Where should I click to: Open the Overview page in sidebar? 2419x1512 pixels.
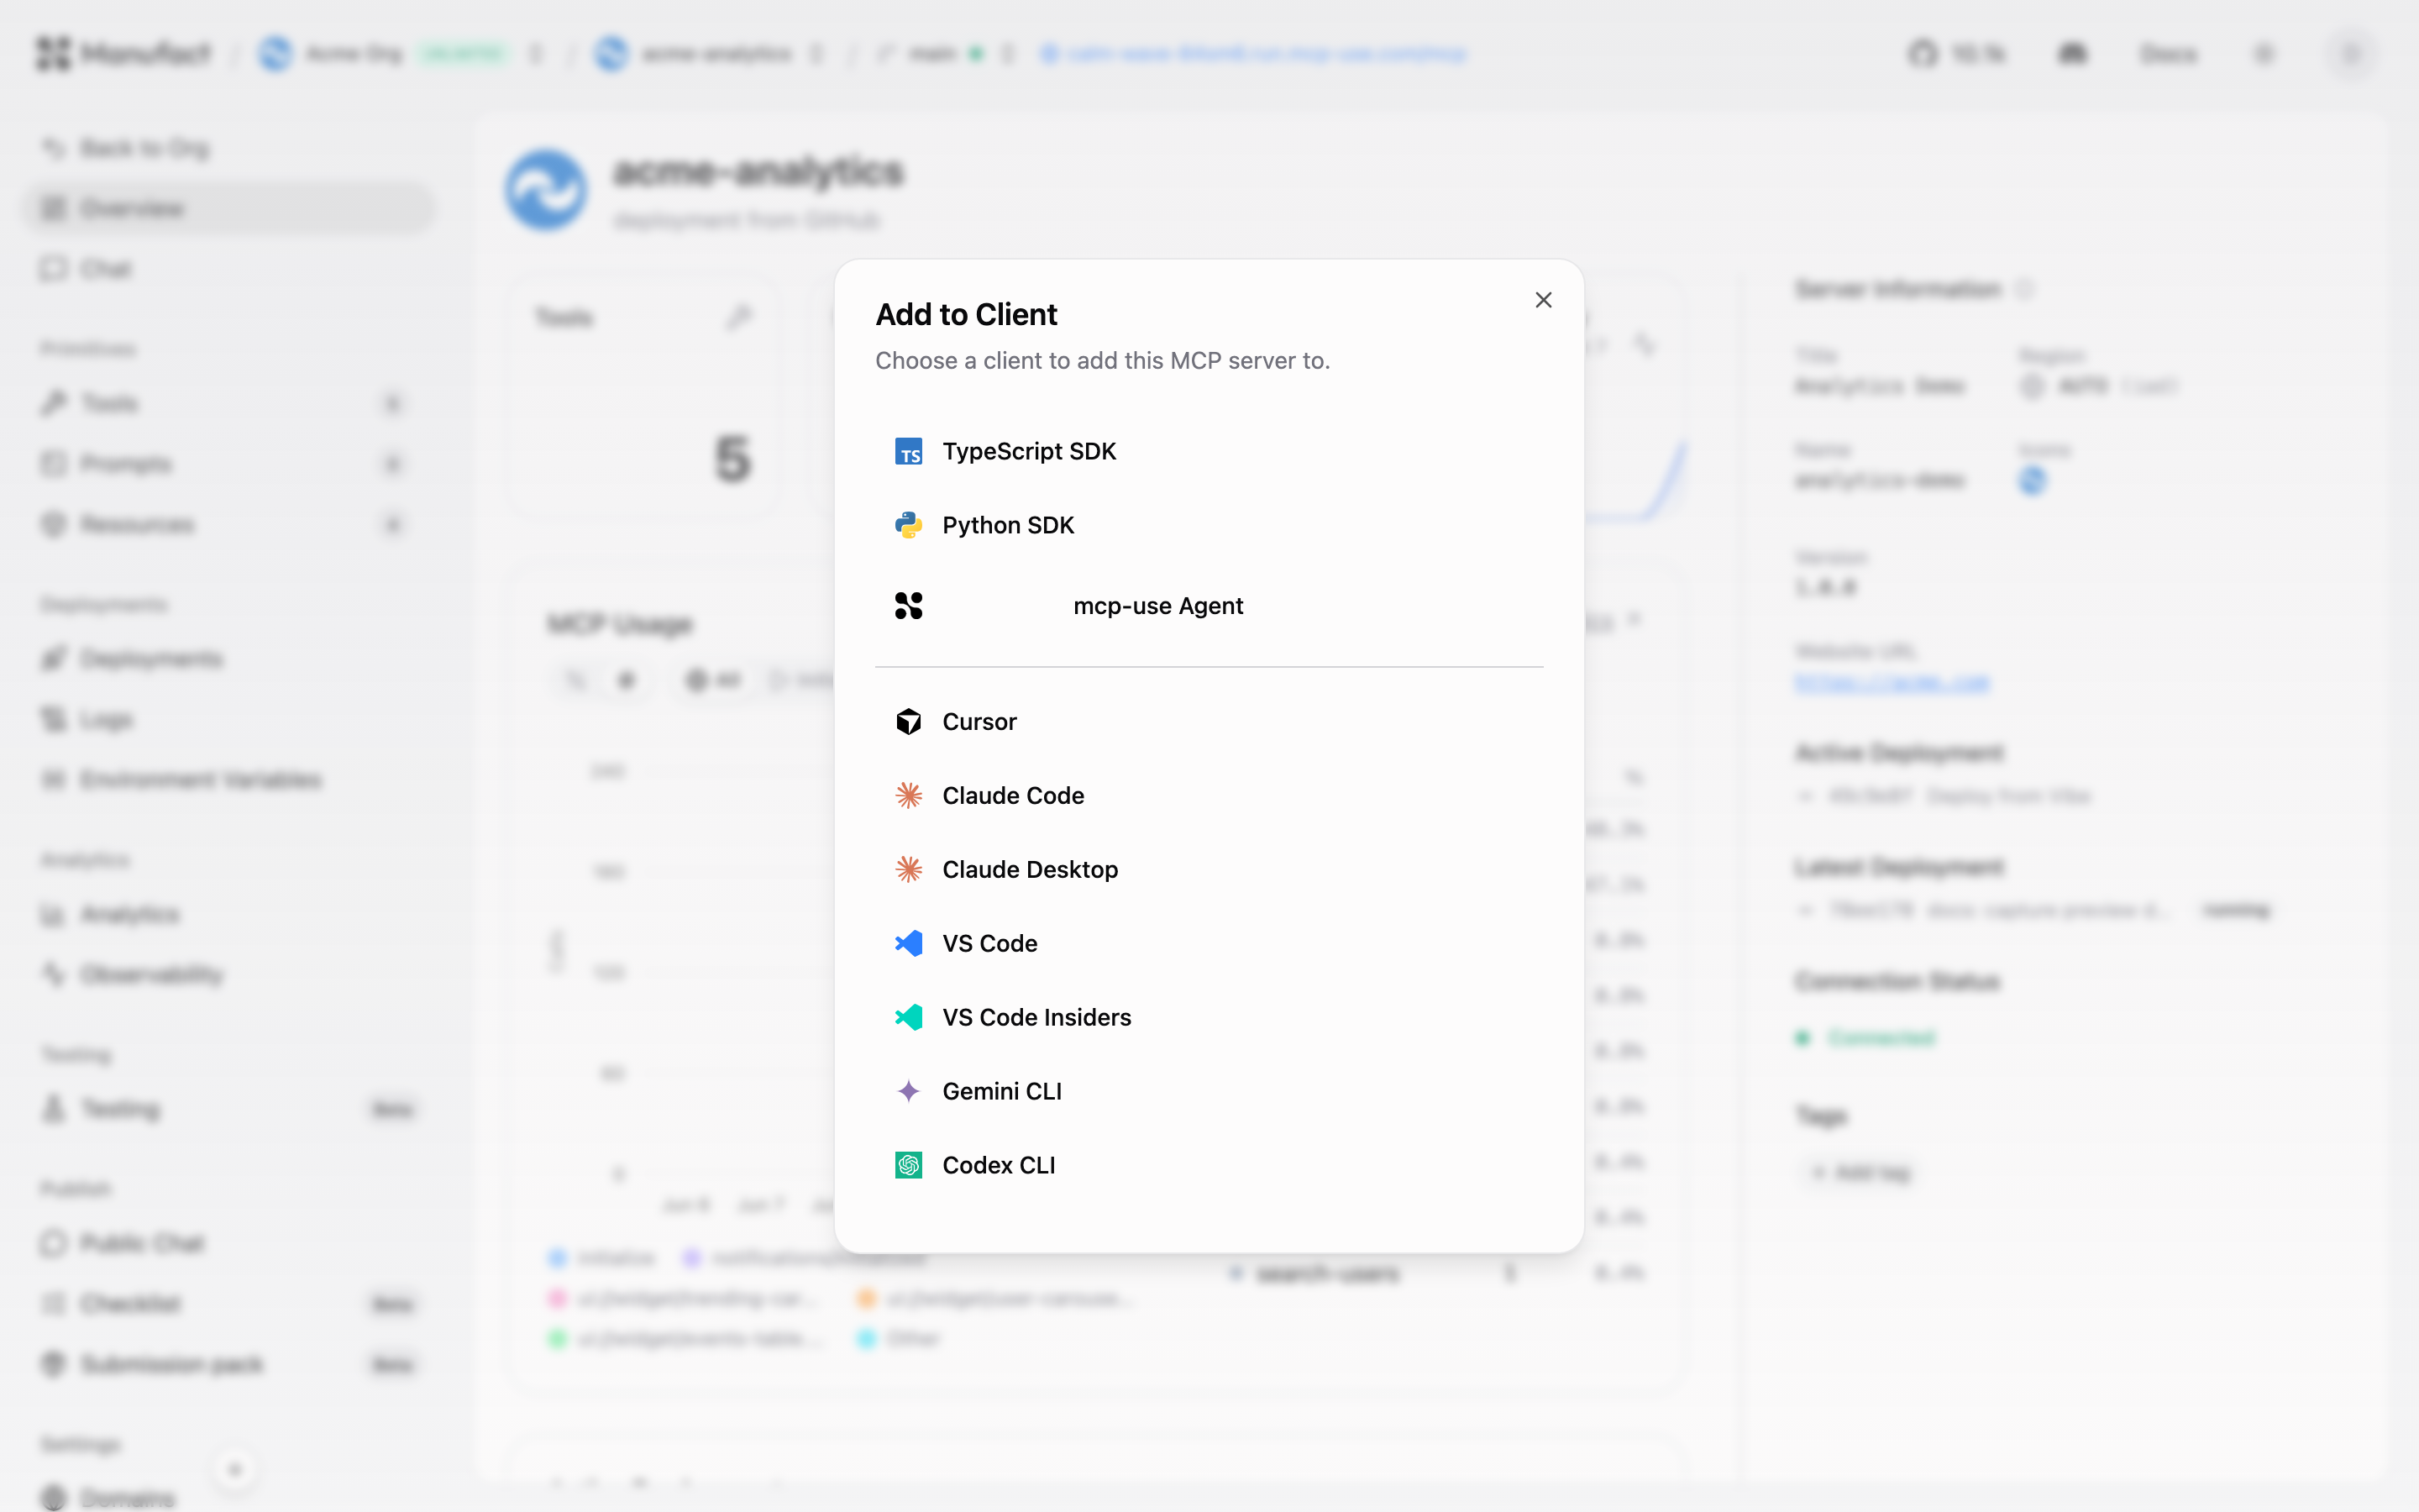229,209
